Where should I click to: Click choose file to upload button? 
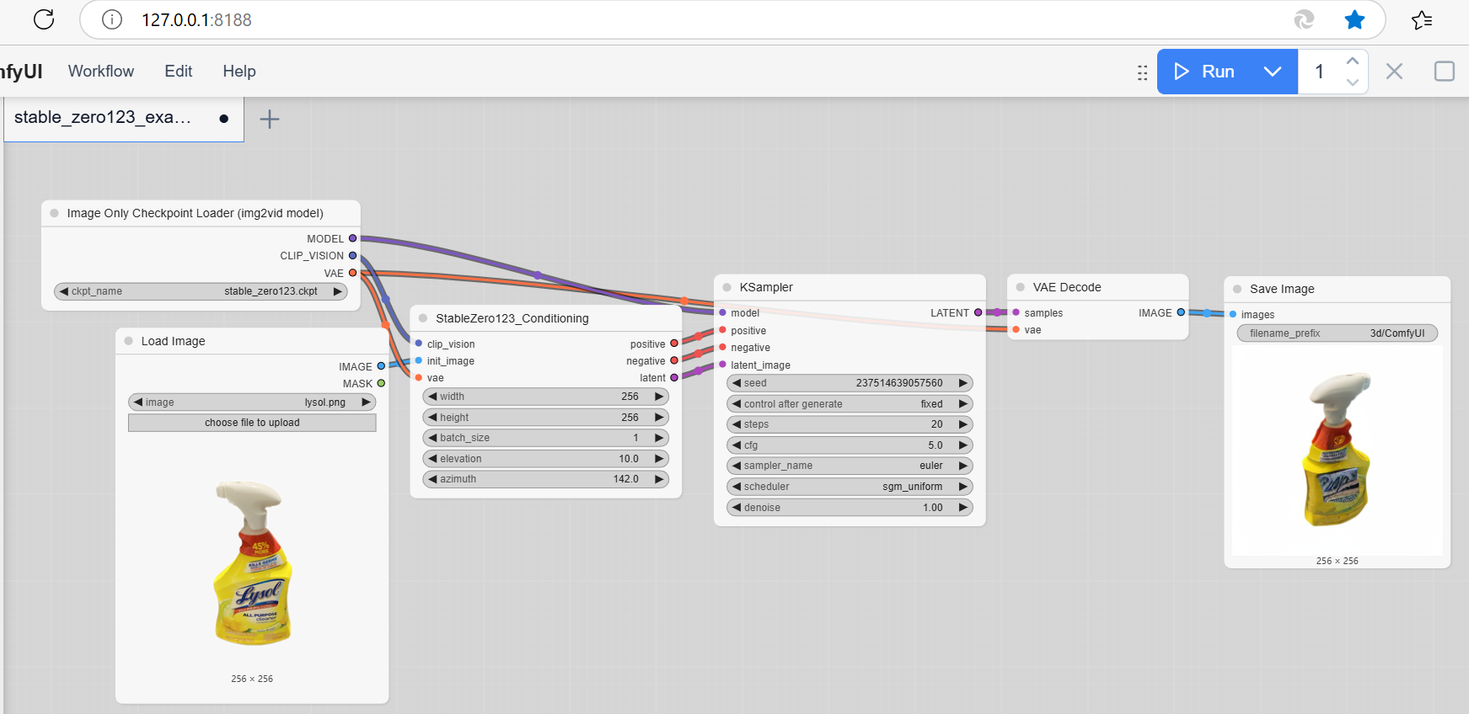pyautogui.click(x=252, y=423)
